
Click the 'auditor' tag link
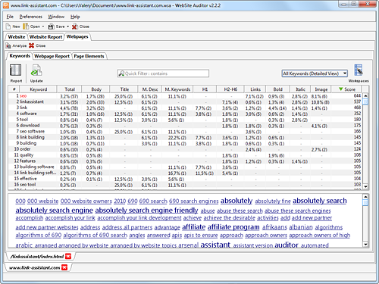click(x=287, y=245)
